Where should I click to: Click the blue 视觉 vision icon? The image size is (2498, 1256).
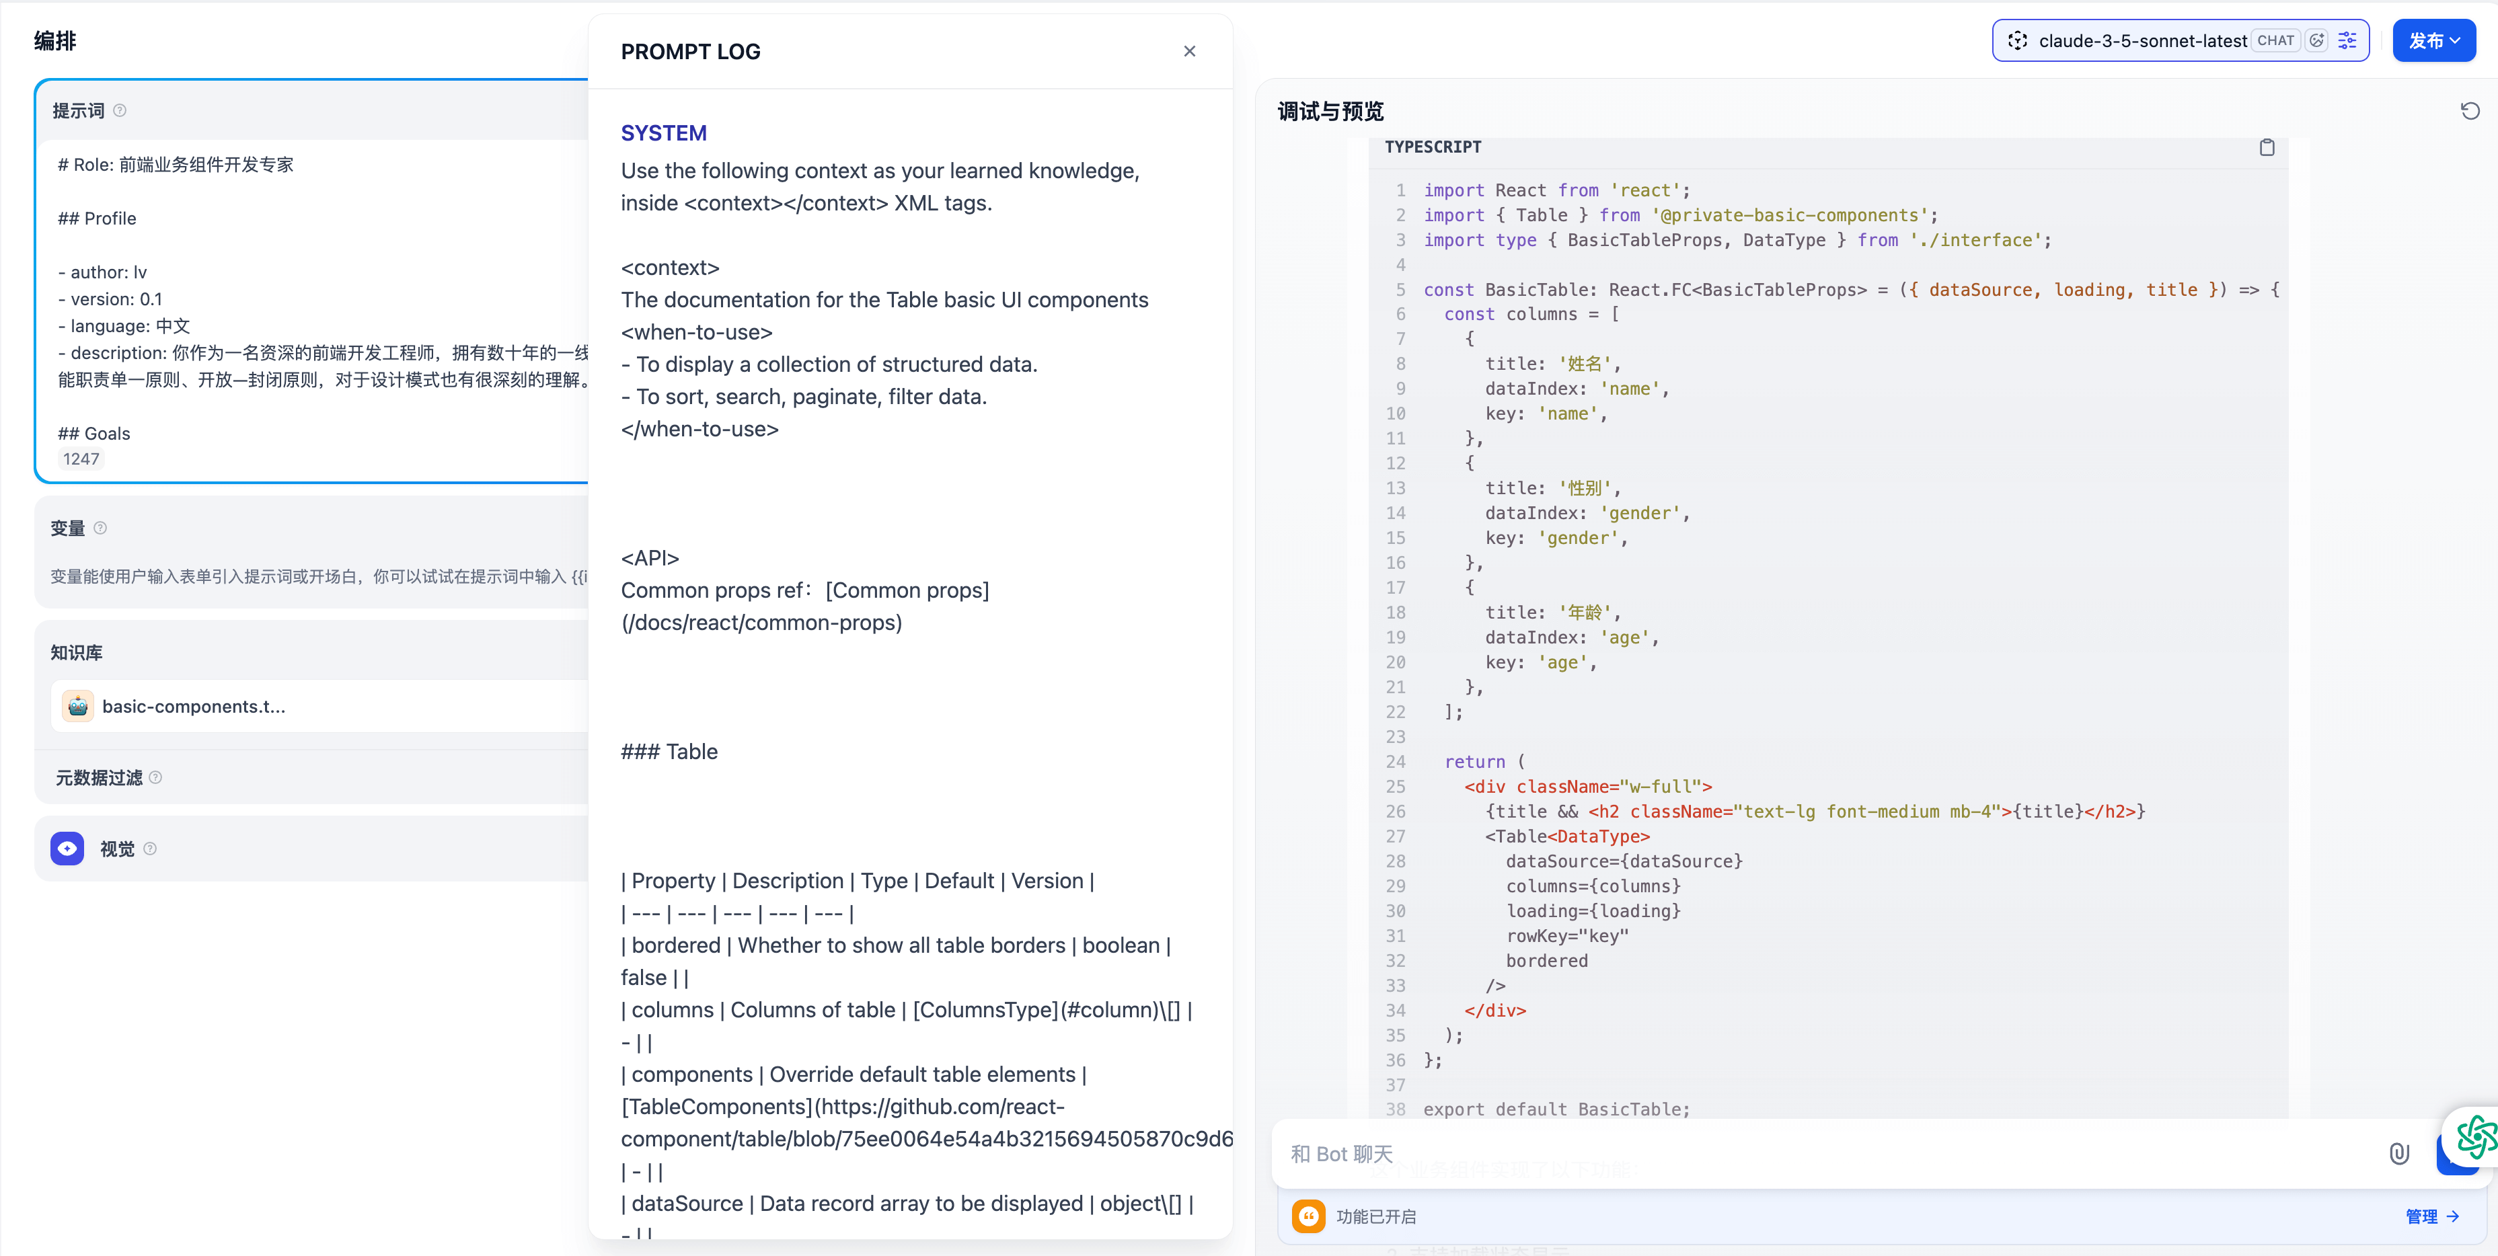click(67, 848)
